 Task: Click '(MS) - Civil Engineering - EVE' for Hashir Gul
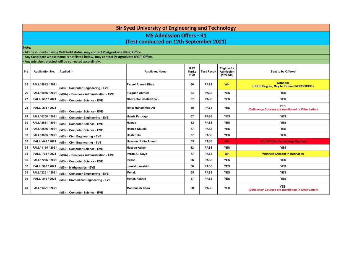(80, 136)
